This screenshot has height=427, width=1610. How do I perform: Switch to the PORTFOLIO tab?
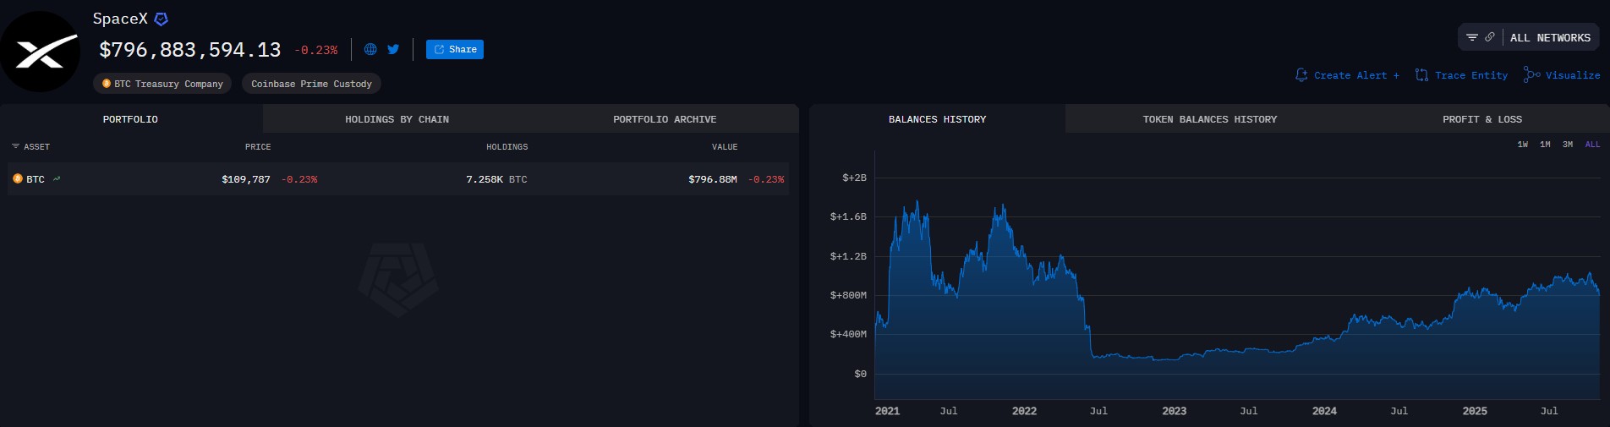(x=130, y=119)
